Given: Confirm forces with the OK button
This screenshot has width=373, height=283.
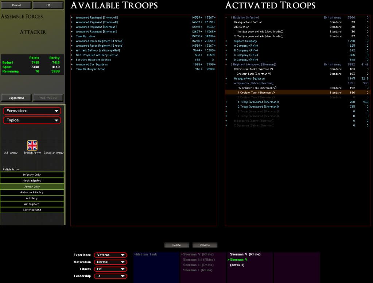Looking at the screenshot, I should (48, 5).
